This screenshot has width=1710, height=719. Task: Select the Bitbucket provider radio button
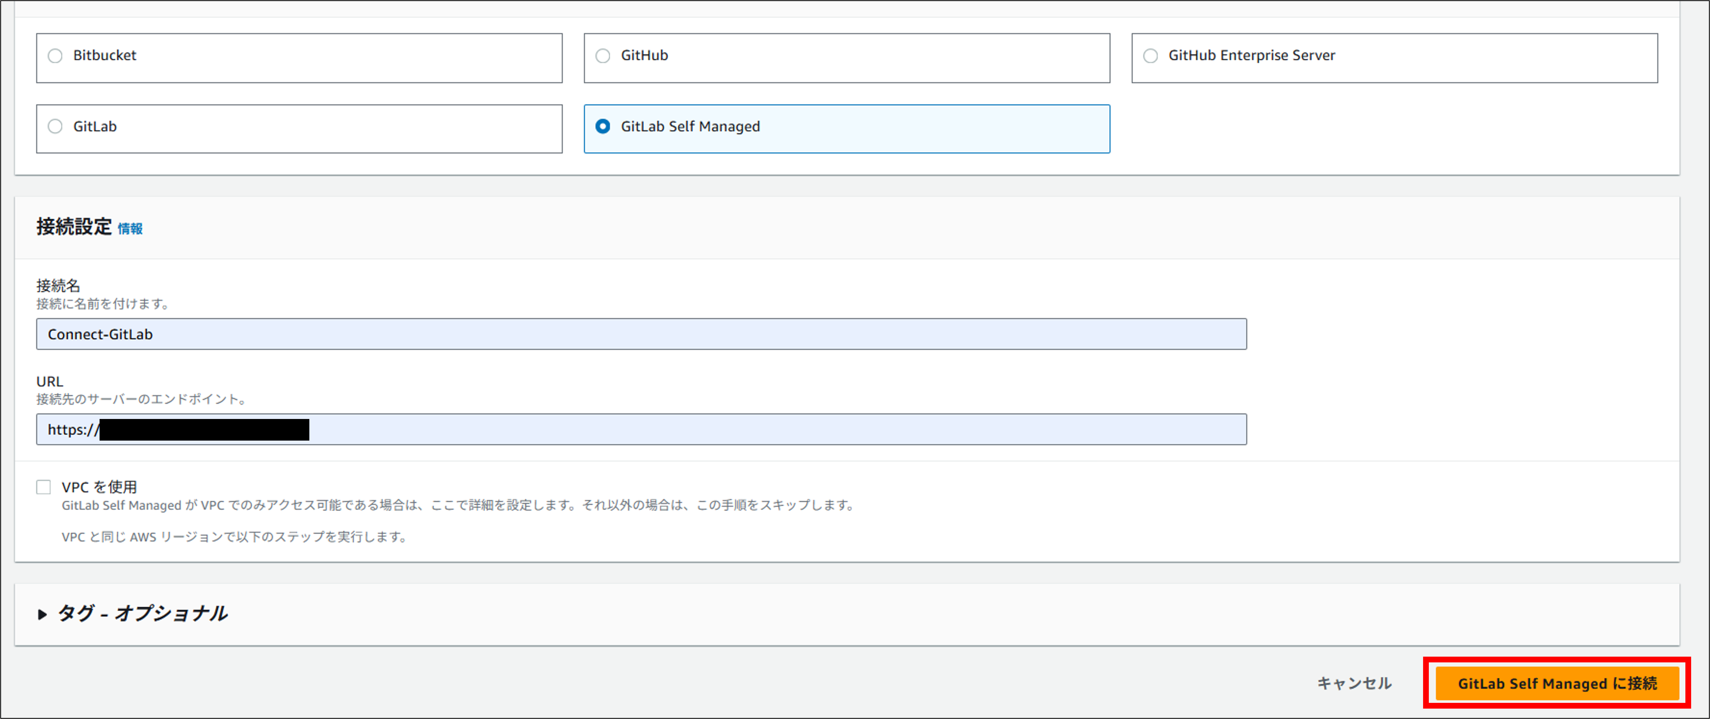pyautogui.click(x=55, y=56)
